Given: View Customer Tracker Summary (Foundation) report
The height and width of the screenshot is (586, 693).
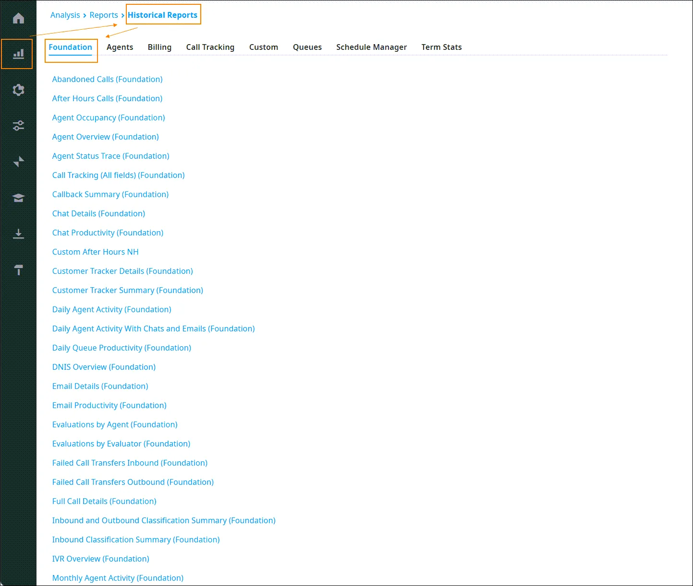Looking at the screenshot, I should click(x=128, y=290).
